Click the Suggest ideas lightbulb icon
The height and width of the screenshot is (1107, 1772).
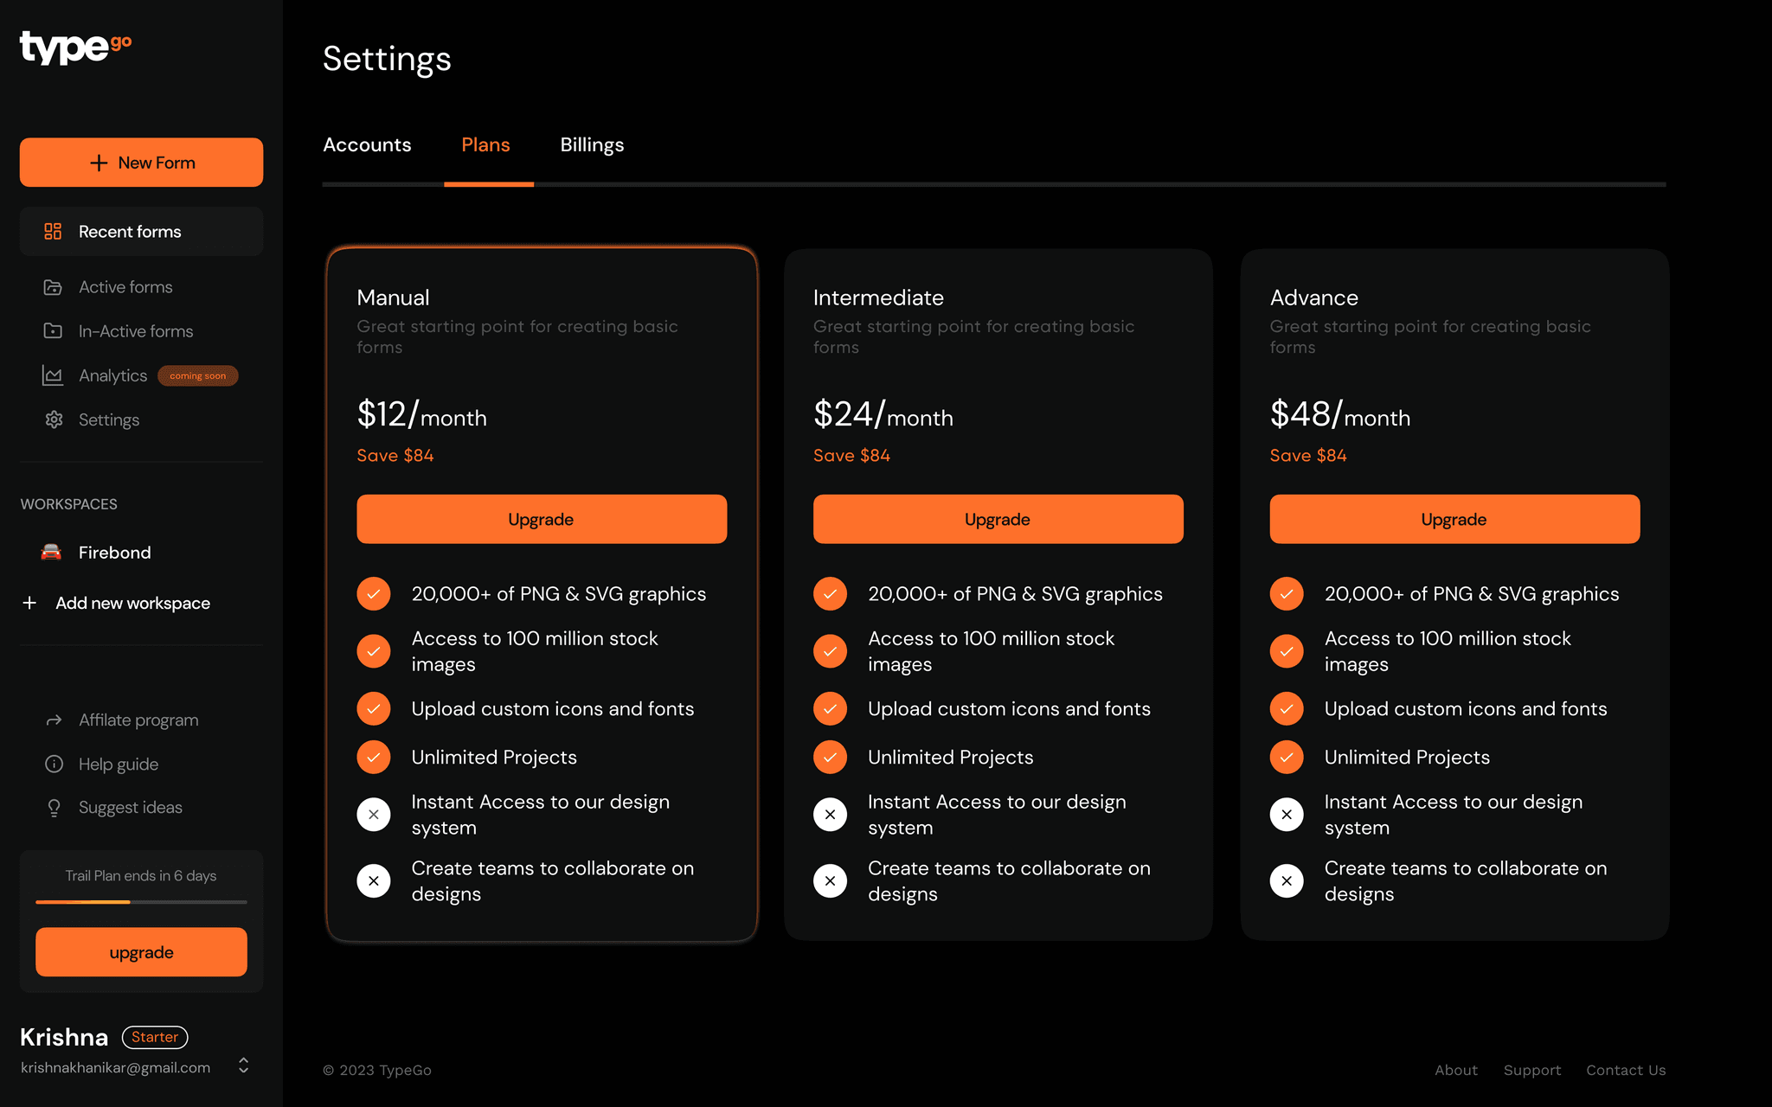(54, 808)
